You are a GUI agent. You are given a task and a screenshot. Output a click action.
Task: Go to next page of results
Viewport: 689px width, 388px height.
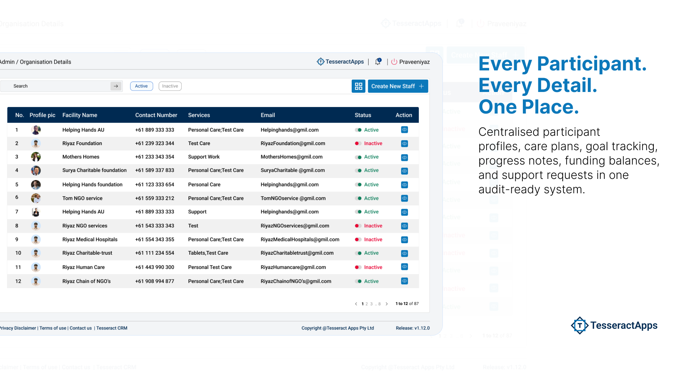tap(386, 304)
